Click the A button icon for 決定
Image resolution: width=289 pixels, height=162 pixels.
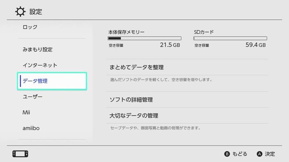tap(260, 154)
